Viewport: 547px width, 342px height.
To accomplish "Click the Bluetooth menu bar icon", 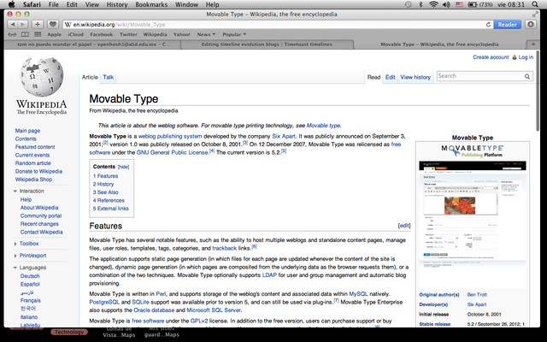I will [421, 4].
